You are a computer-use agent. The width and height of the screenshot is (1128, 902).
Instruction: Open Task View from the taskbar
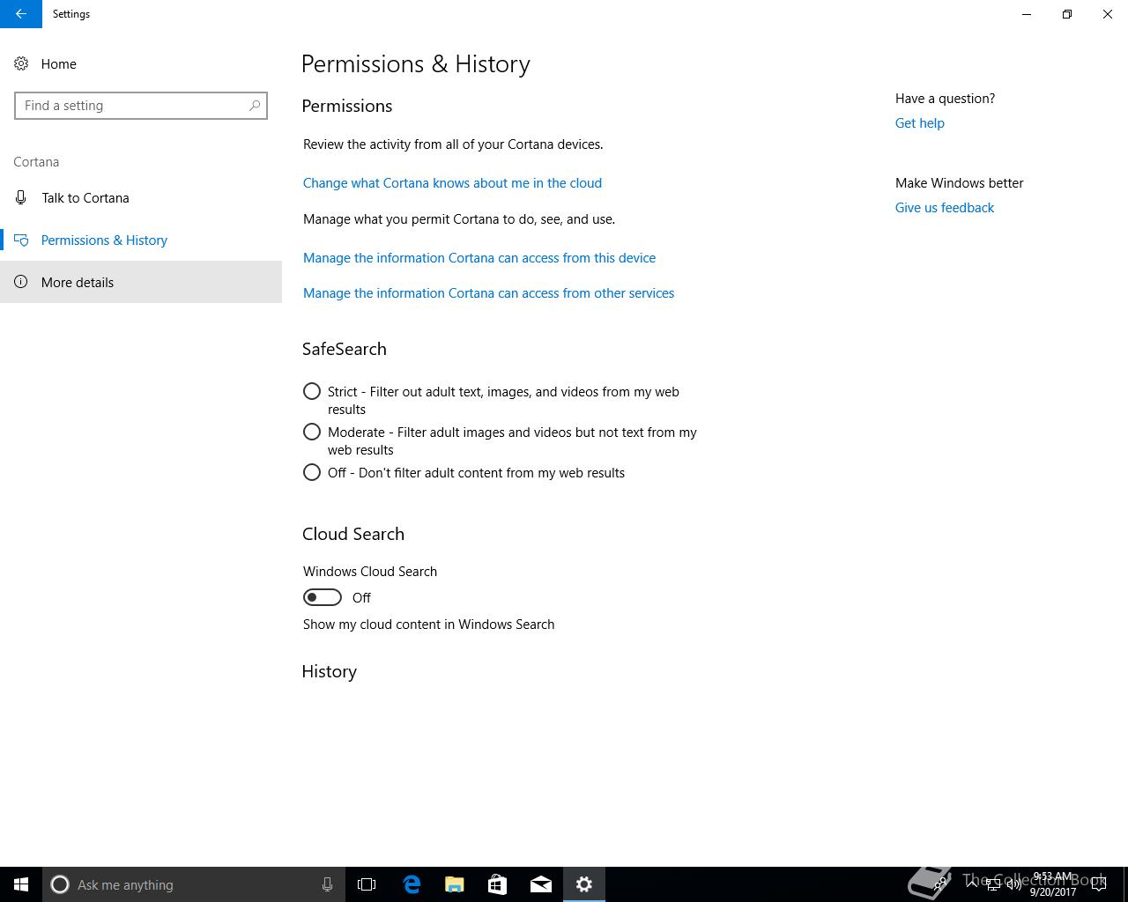pyautogui.click(x=367, y=884)
